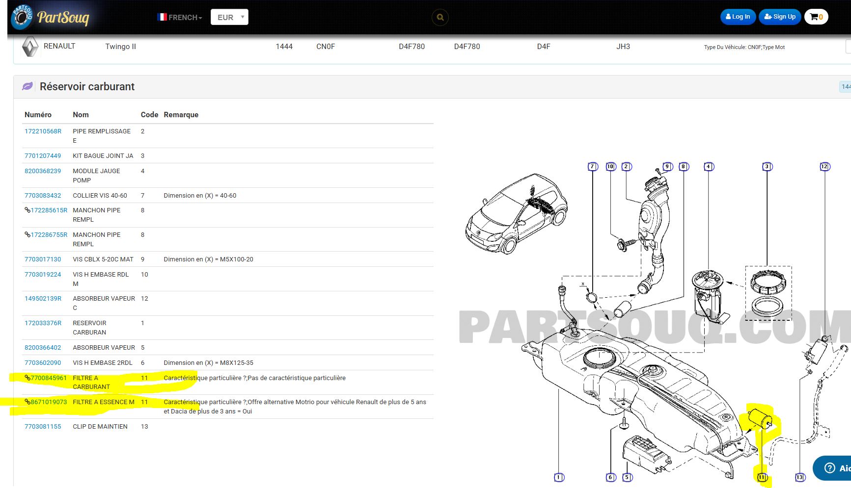Open the FRENCH language dropdown
The height and width of the screenshot is (488, 851).
click(180, 17)
